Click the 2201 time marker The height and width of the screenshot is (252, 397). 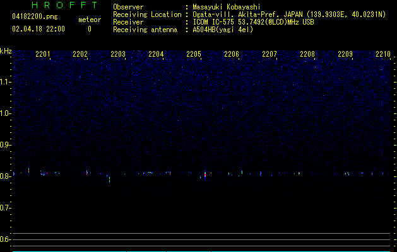pyautogui.click(x=43, y=54)
